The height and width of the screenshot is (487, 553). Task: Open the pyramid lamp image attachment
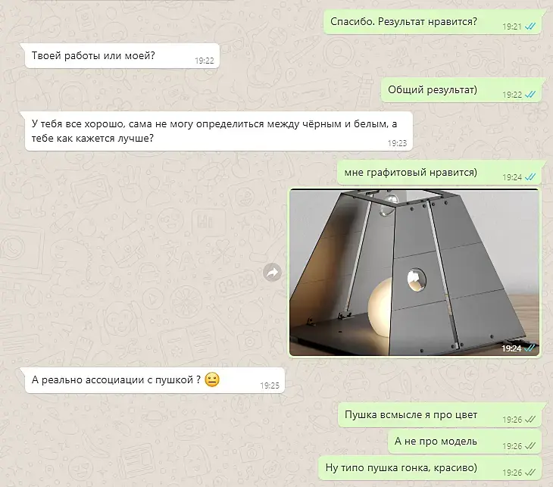coord(414,272)
